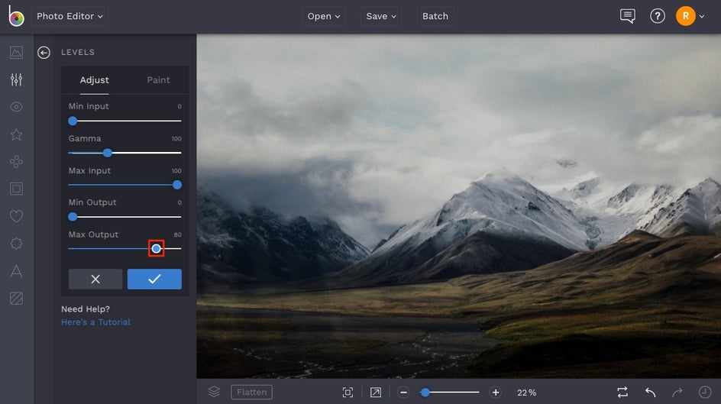This screenshot has width=721, height=404.
Task: Open the layers stack icon
Action: point(214,392)
